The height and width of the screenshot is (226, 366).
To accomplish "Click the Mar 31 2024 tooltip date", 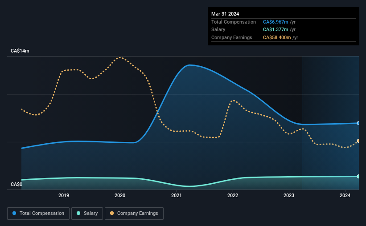I will (225, 14).
